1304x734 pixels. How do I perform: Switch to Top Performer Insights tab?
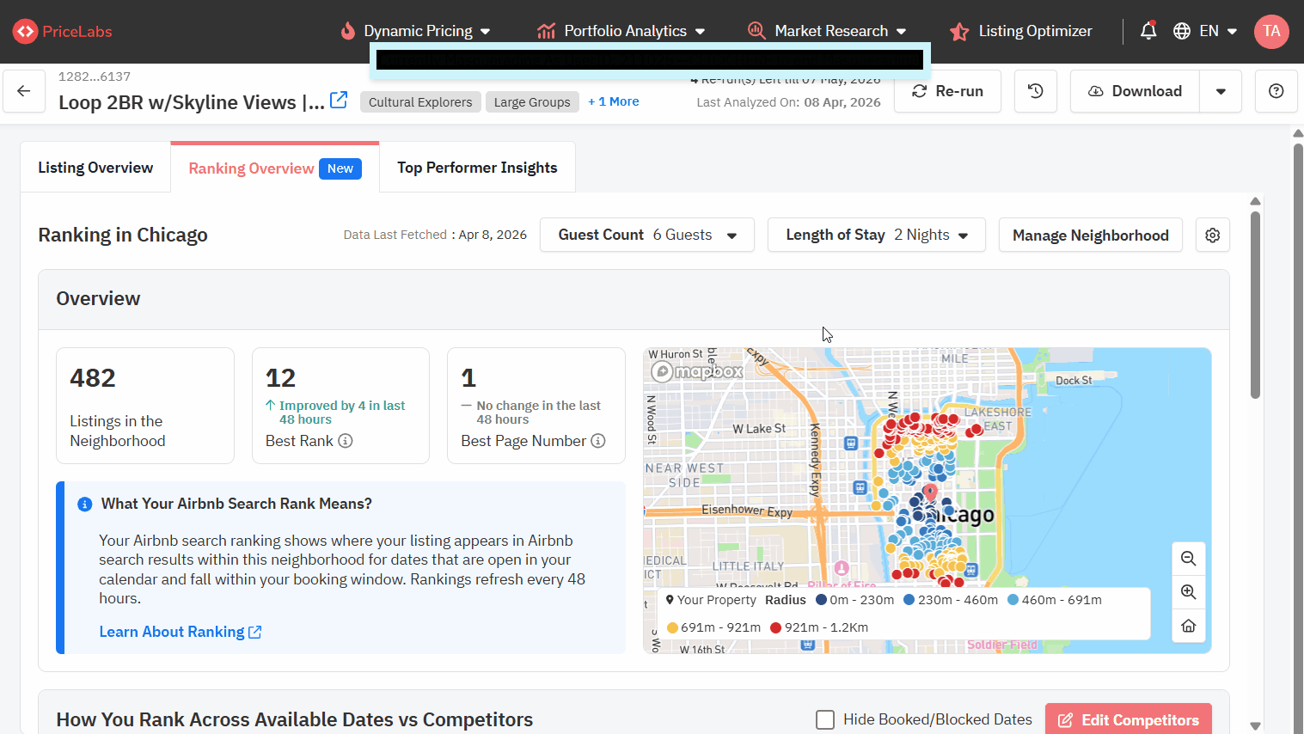(477, 168)
